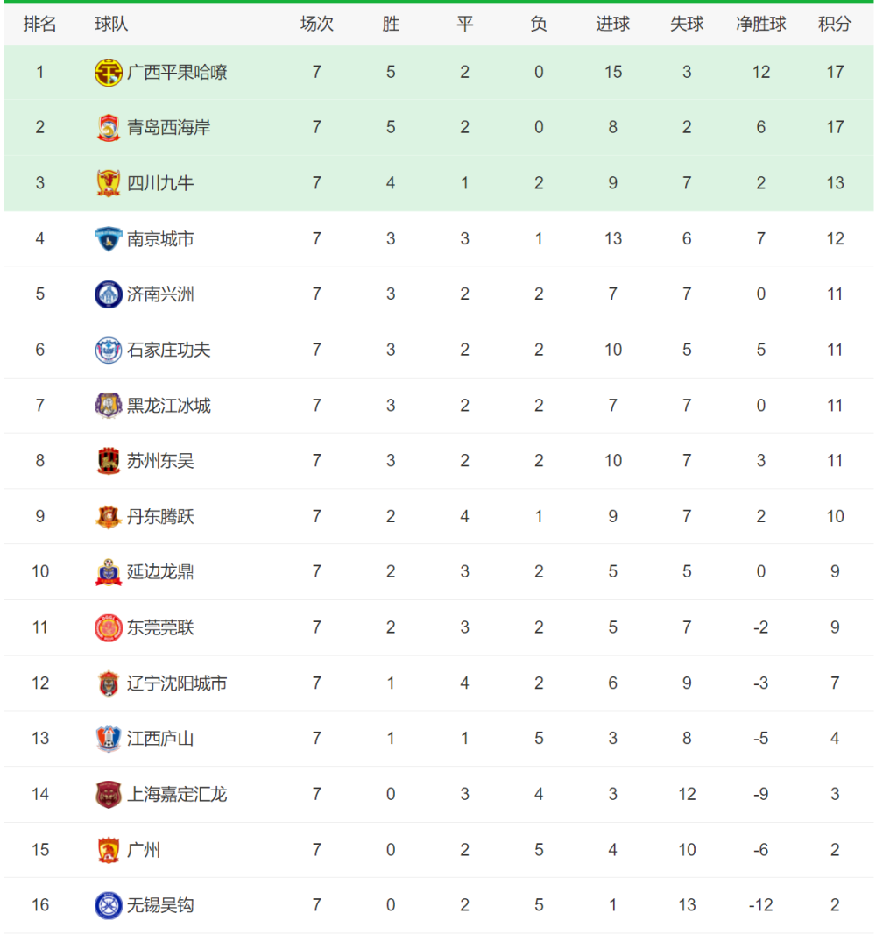Screen dimensions: 876x949
Task: Click the 苏州东吴 team badge
Action: tap(109, 461)
